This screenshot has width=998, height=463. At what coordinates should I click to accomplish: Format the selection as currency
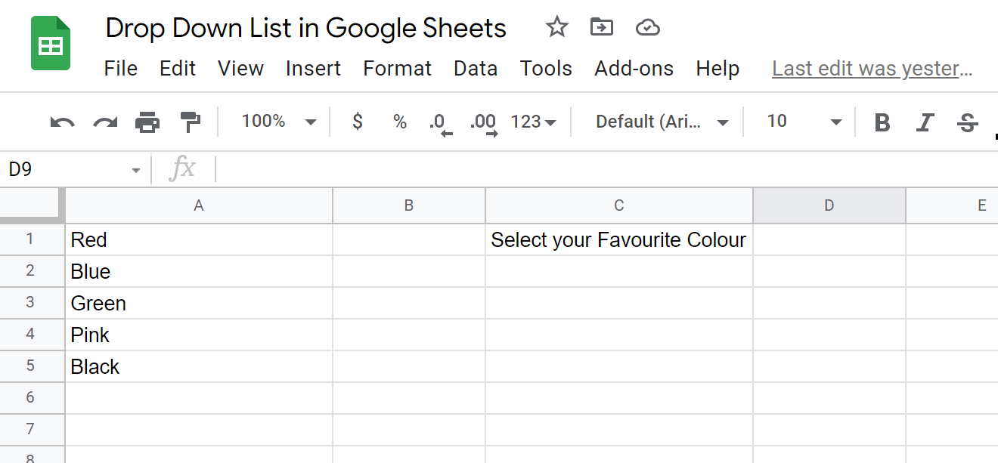(x=358, y=122)
